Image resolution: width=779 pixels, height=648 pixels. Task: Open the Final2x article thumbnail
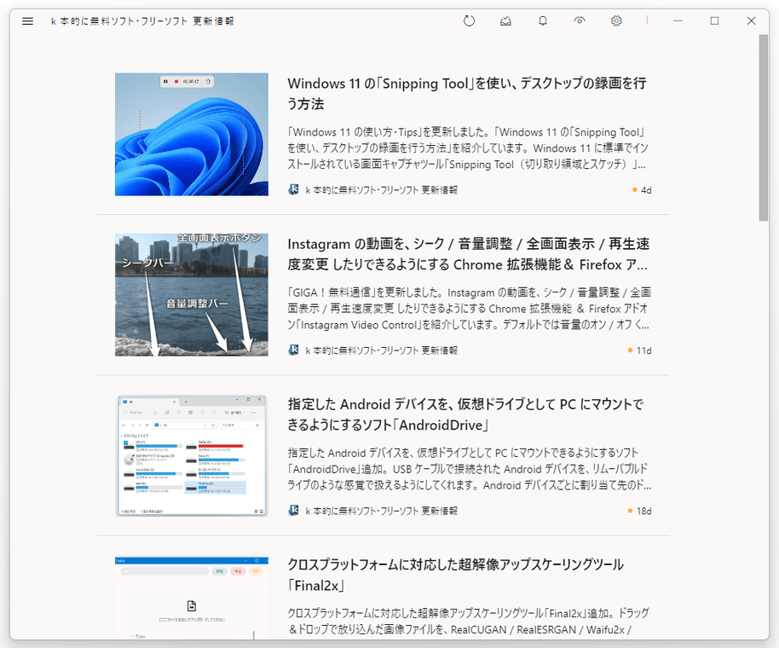pos(192,598)
